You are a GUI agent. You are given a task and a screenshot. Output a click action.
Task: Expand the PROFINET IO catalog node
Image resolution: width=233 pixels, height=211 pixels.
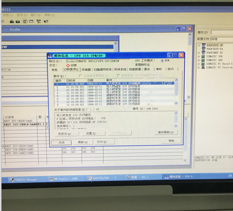(199, 53)
